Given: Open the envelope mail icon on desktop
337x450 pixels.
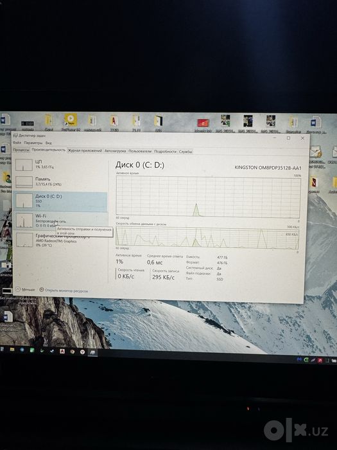Looking at the screenshot, I should click(x=316, y=152).
